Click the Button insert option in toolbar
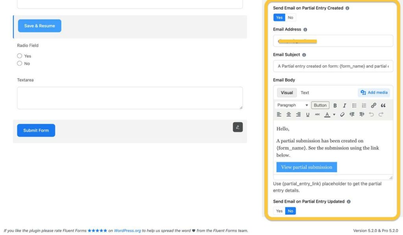 (320, 105)
